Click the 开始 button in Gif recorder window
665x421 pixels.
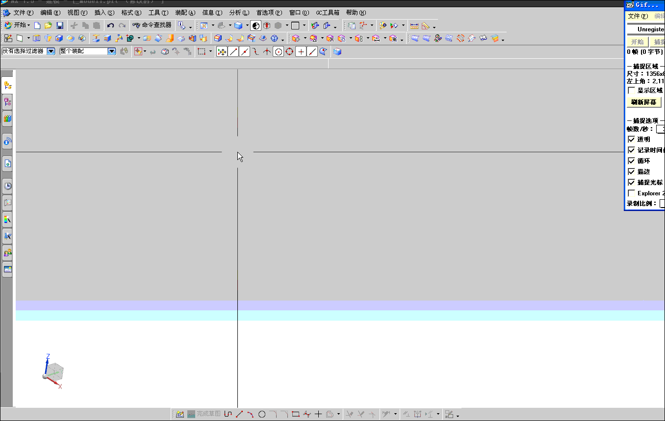[x=638, y=42]
